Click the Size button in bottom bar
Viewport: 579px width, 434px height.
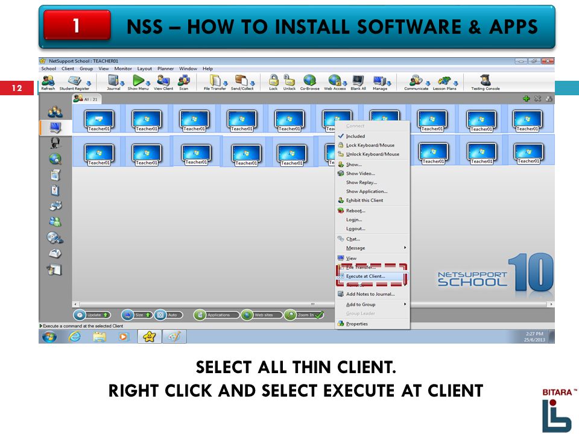[x=137, y=315]
